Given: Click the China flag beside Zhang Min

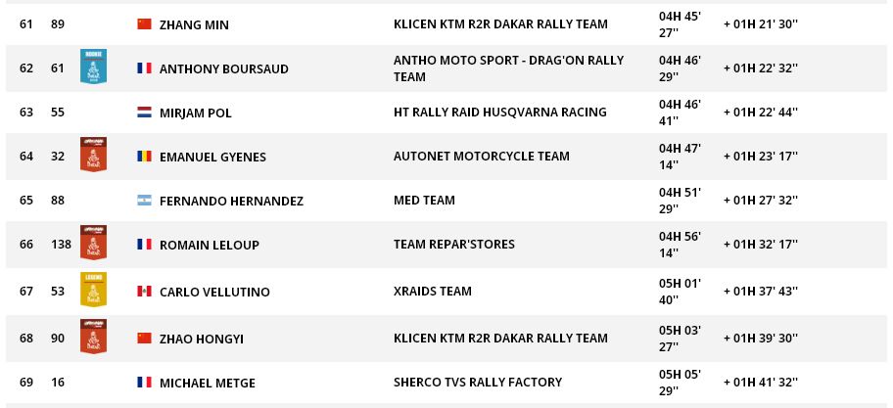Looking at the screenshot, I should 144,24.
